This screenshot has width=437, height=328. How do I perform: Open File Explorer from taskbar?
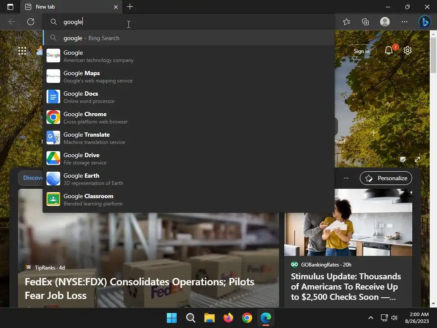[x=209, y=318]
